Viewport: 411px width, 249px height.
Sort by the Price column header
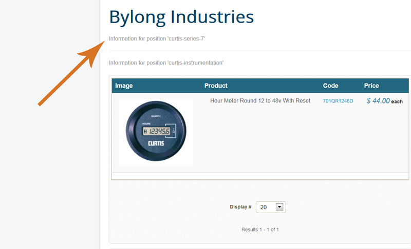click(371, 86)
